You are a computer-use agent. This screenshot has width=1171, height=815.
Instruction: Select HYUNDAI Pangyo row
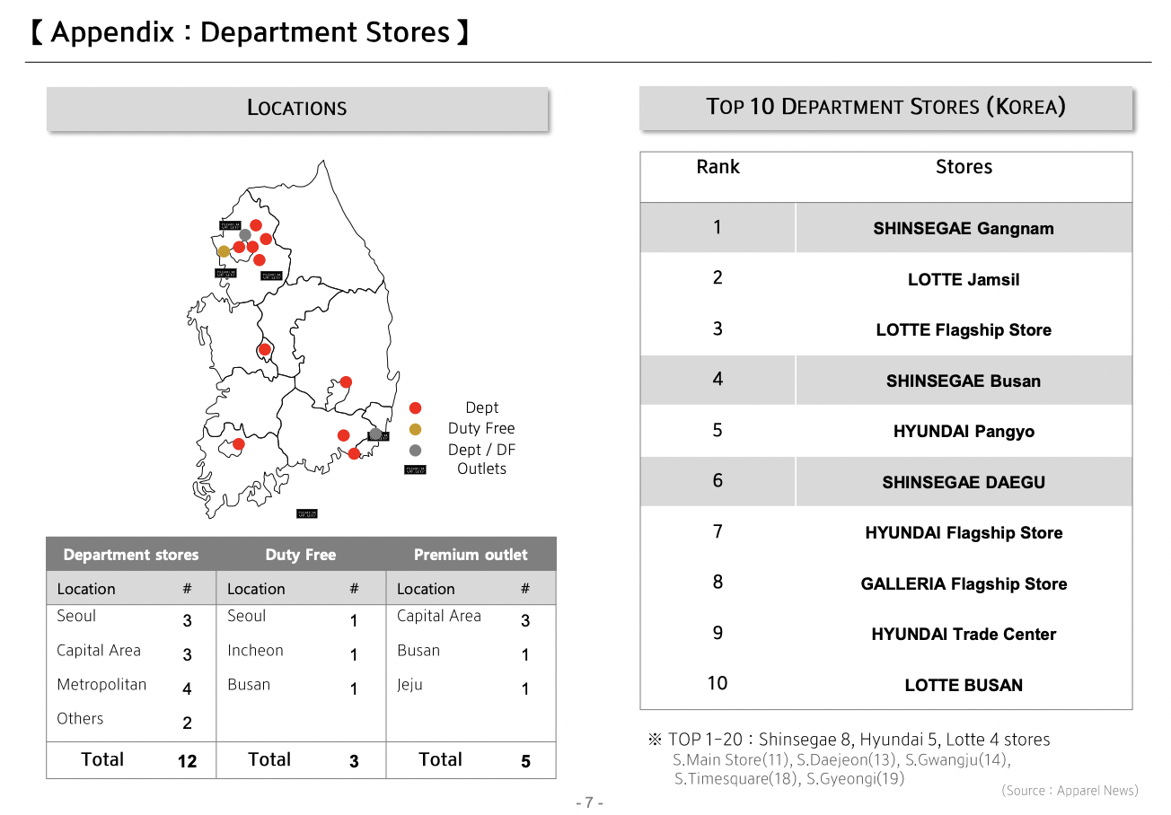tap(886, 431)
